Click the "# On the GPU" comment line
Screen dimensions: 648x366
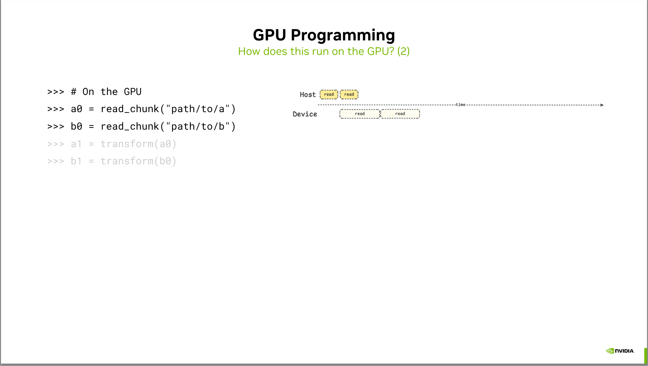106,92
